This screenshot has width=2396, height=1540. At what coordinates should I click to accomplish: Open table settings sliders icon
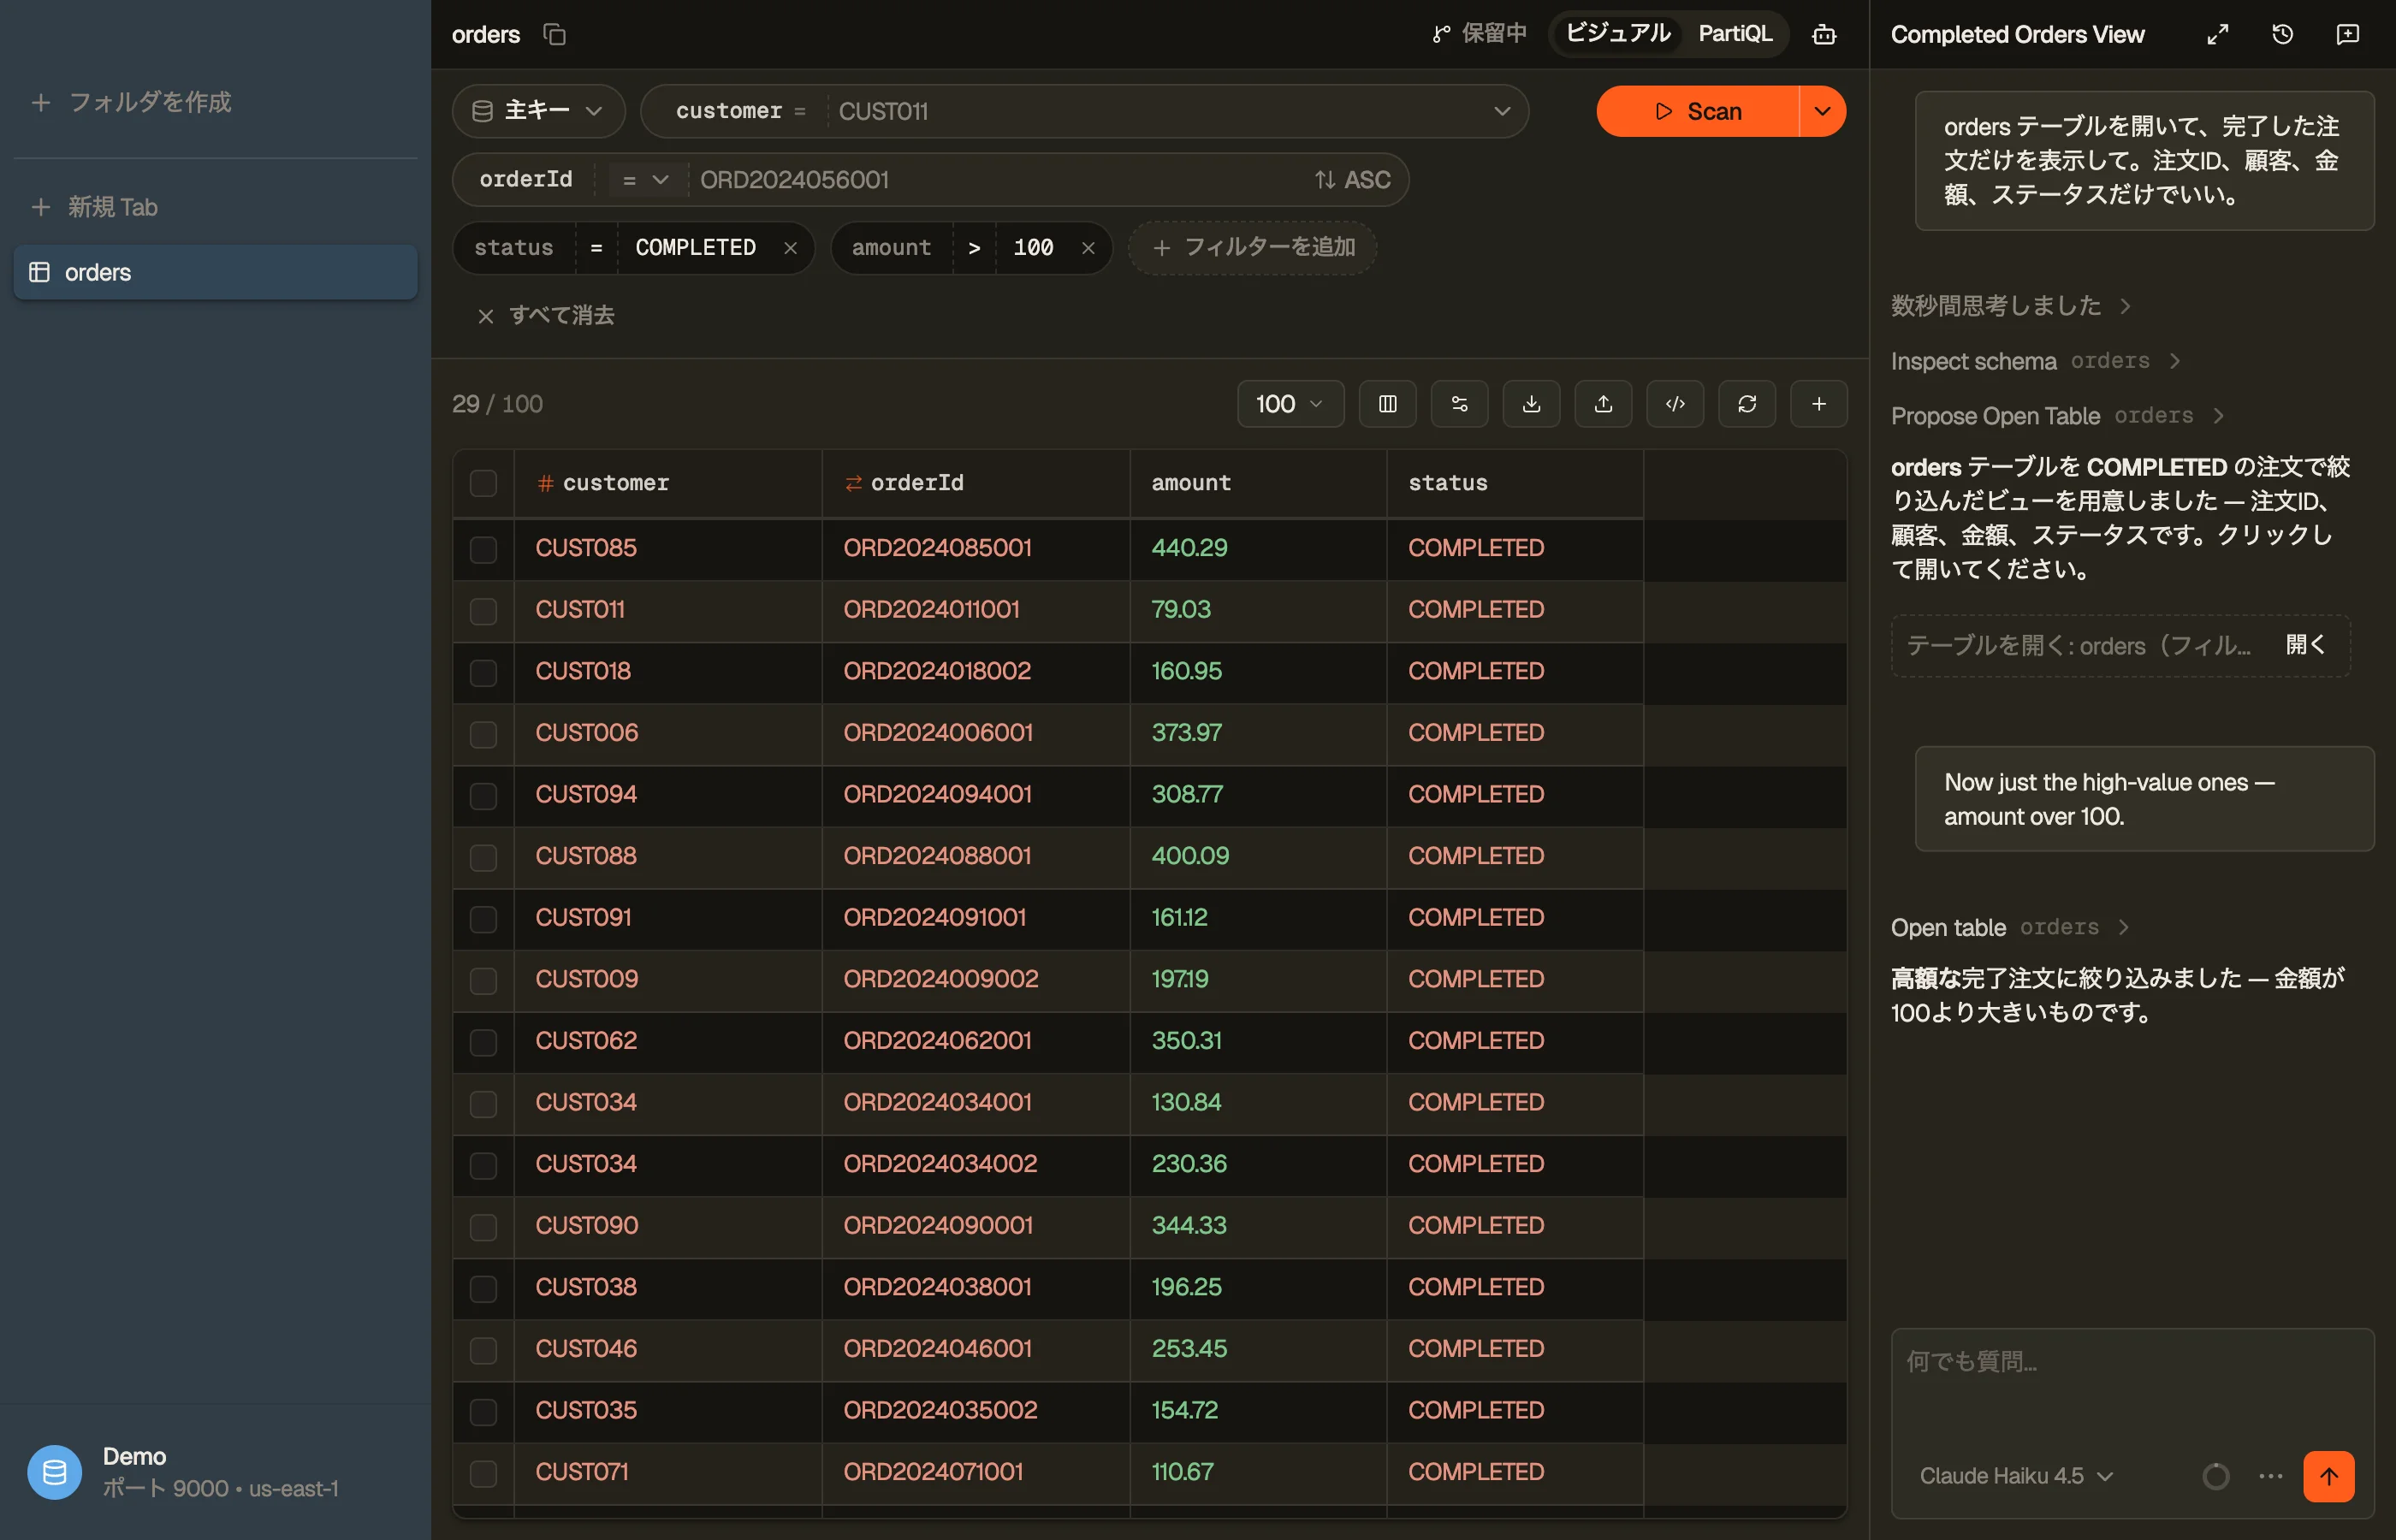click(x=1459, y=404)
